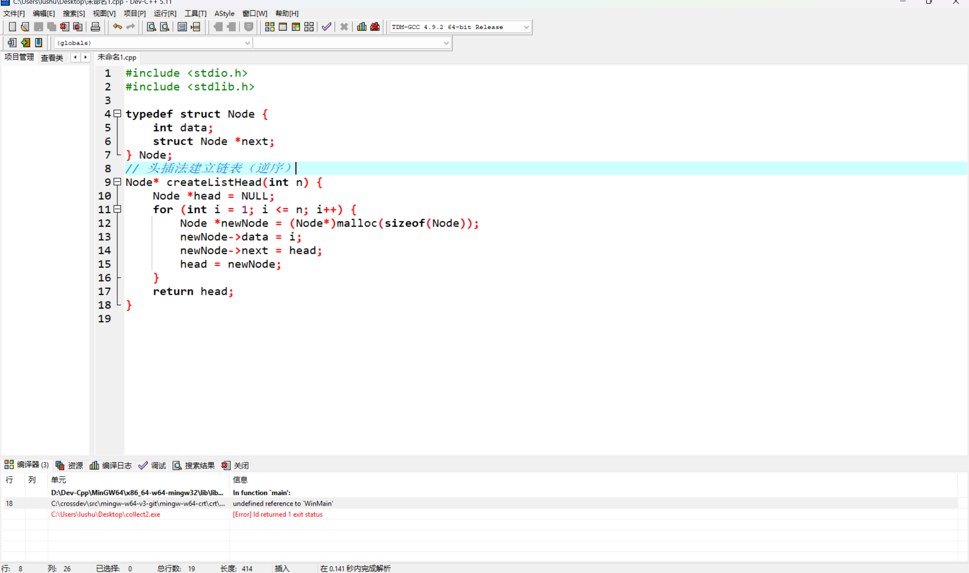Expand the (globals) scope dropdown
This screenshot has width=969, height=573.
[247, 43]
